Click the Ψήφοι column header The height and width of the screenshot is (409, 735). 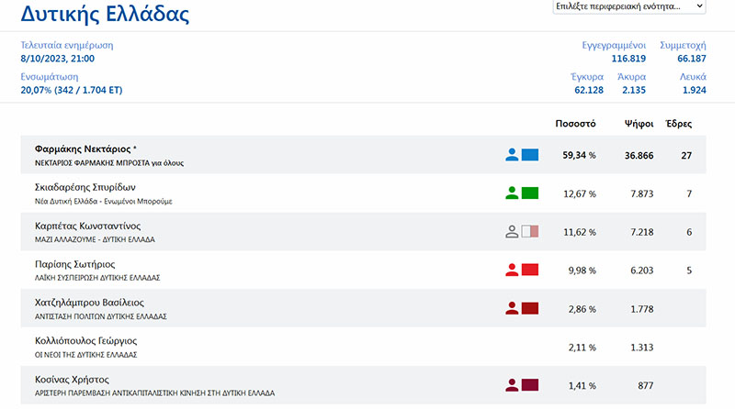tap(639, 123)
